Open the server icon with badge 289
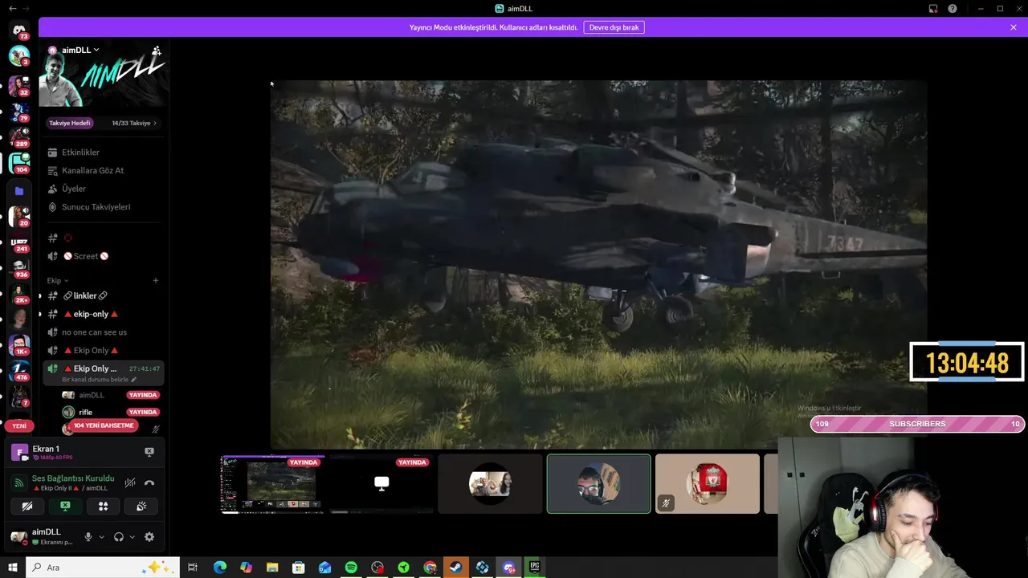 [x=19, y=136]
